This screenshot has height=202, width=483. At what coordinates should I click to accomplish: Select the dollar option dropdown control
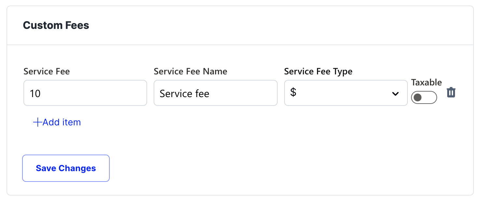click(x=346, y=93)
